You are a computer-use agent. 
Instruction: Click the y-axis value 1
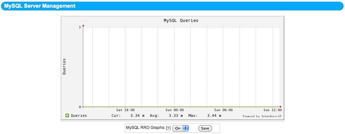point(80,27)
